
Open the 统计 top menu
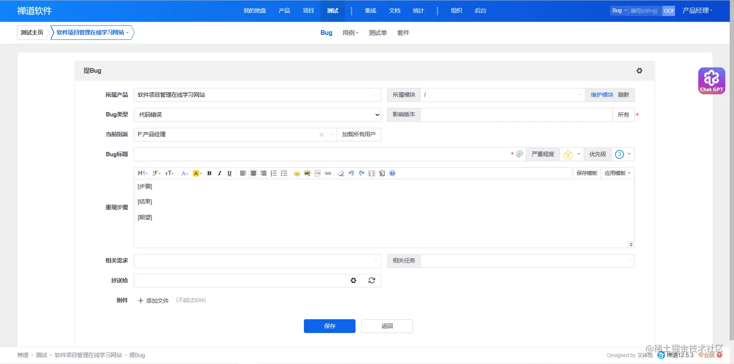click(x=418, y=11)
